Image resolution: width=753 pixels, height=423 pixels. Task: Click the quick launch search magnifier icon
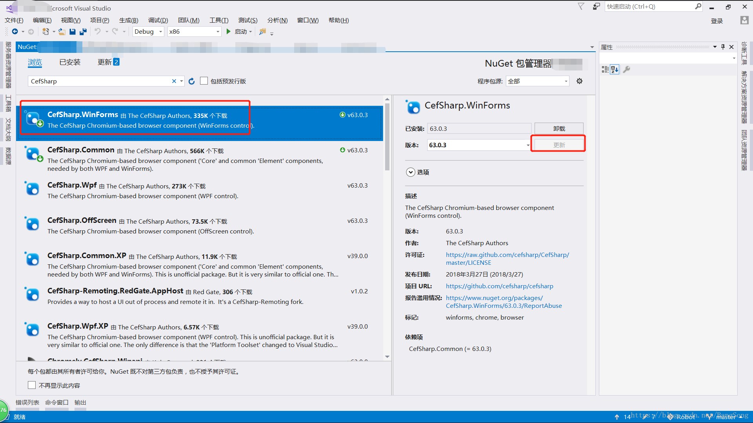coord(698,6)
